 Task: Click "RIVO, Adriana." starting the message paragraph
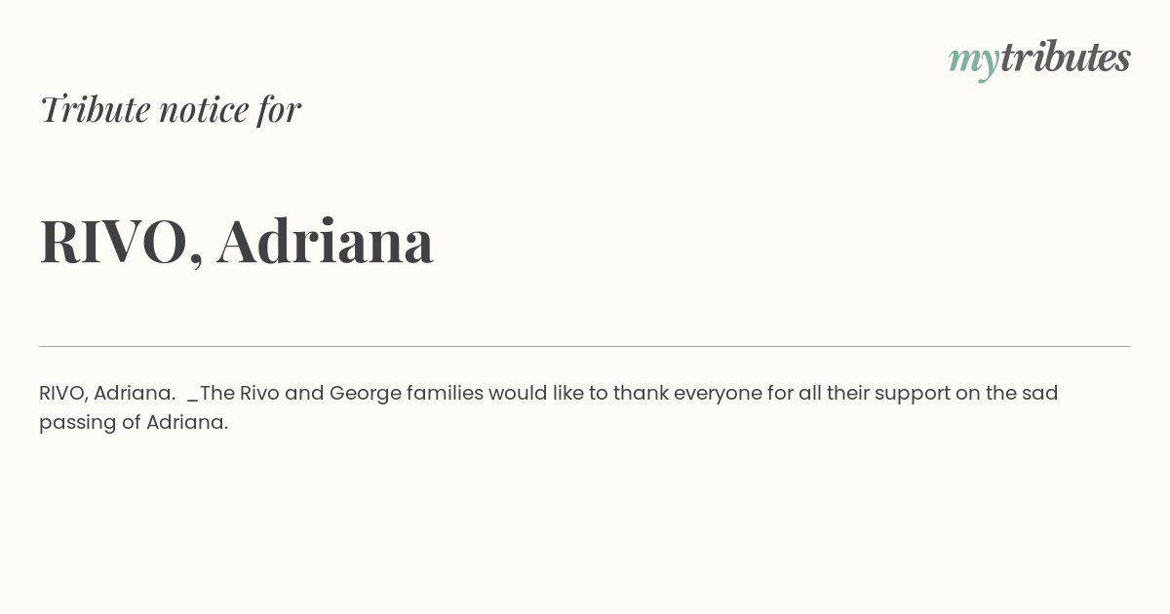[x=107, y=393]
